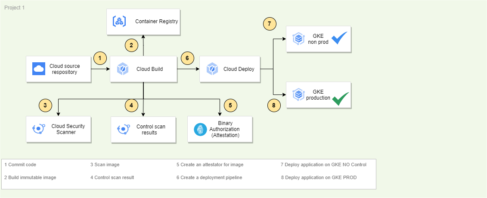Select the Cloud Deploy icon
The image size is (487, 198).
[x=212, y=69]
